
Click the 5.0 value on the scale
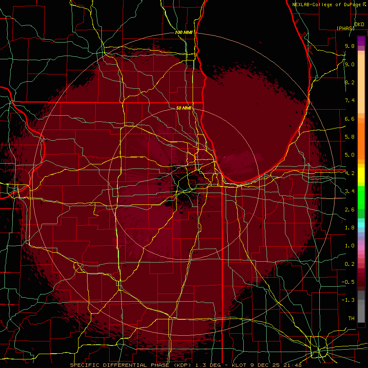click(x=350, y=155)
